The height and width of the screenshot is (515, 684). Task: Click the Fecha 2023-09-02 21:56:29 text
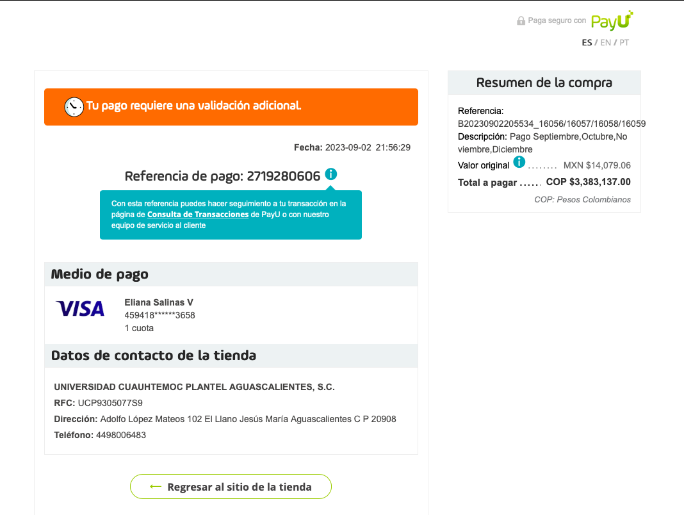(x=352, y=147)
